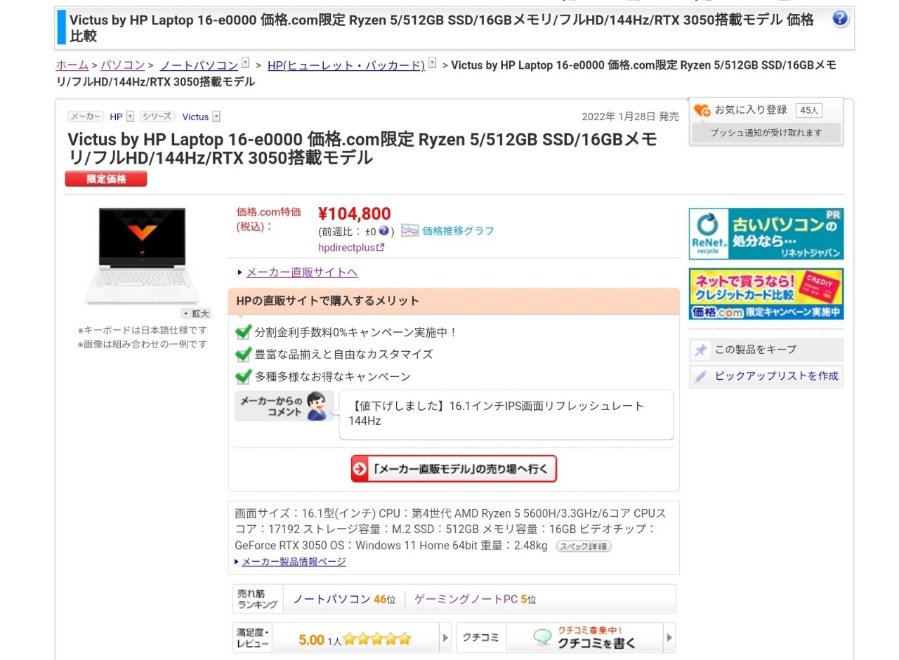Image resolution: width=899 pixels, height=660 pixels.
Task: Open the Victus series dropdown arrow
Action: (x=216, y=117)
